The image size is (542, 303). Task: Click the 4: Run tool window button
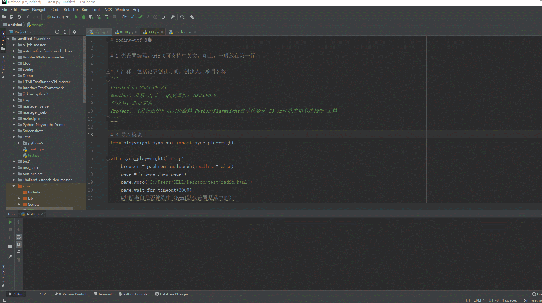click(16, 294)
